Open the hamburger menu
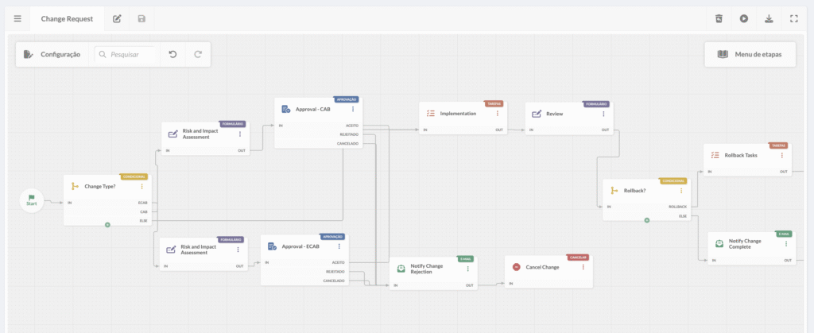This screenshot has height=333, width=814. 17,18
